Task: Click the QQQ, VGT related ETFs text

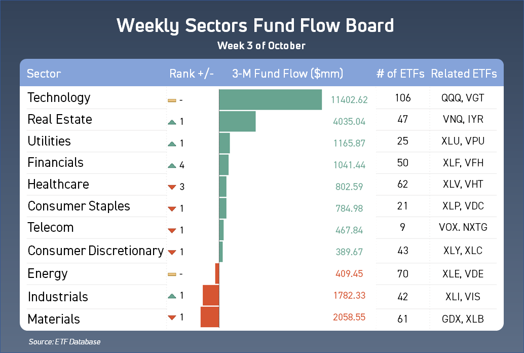Action: coord(463,98)
